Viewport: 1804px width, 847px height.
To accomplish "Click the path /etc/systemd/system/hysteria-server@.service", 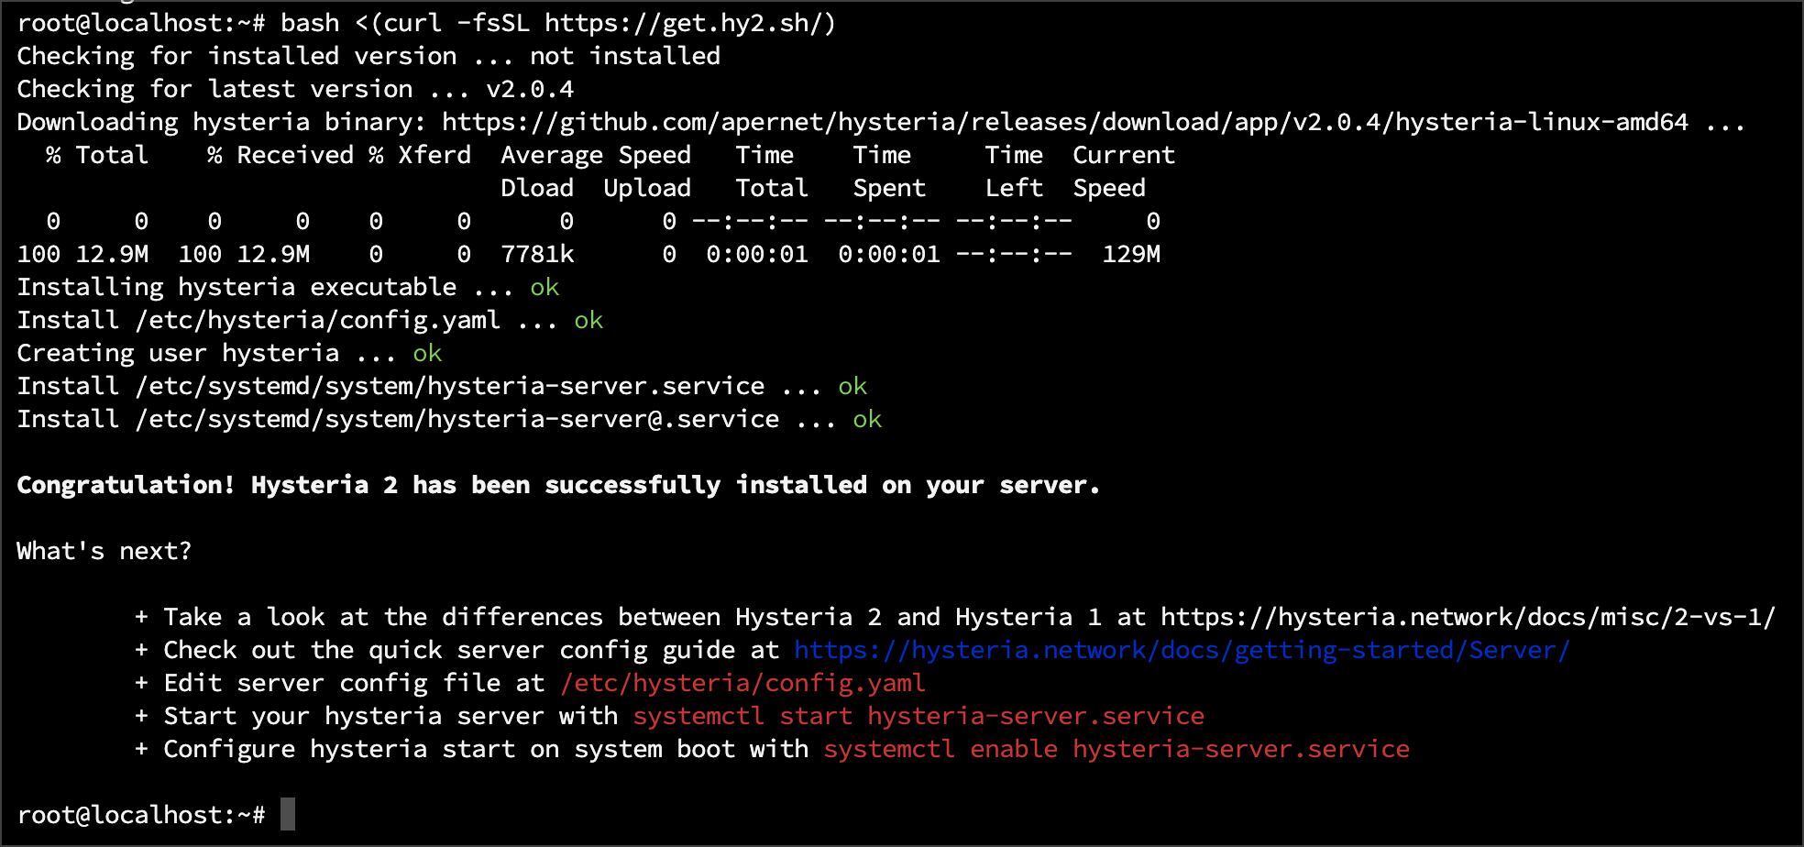I will pyautogui.click(x=456, y=419).
